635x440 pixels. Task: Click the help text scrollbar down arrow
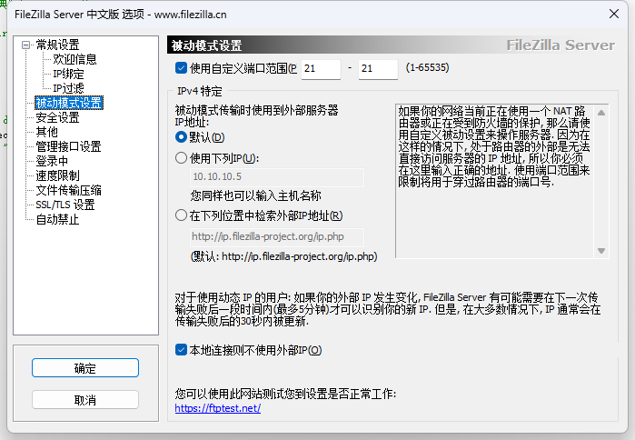[x=601, y=251]
